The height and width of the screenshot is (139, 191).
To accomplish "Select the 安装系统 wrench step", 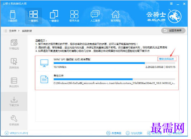I will [x=14, y=120].
